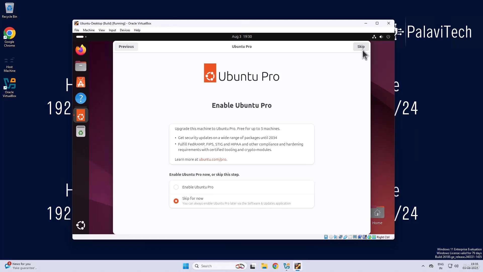Launch Ubuntu App Center from dock
The width and height of the screenshot is (483, 272).
pyautogui.click(x=81, y=82)
